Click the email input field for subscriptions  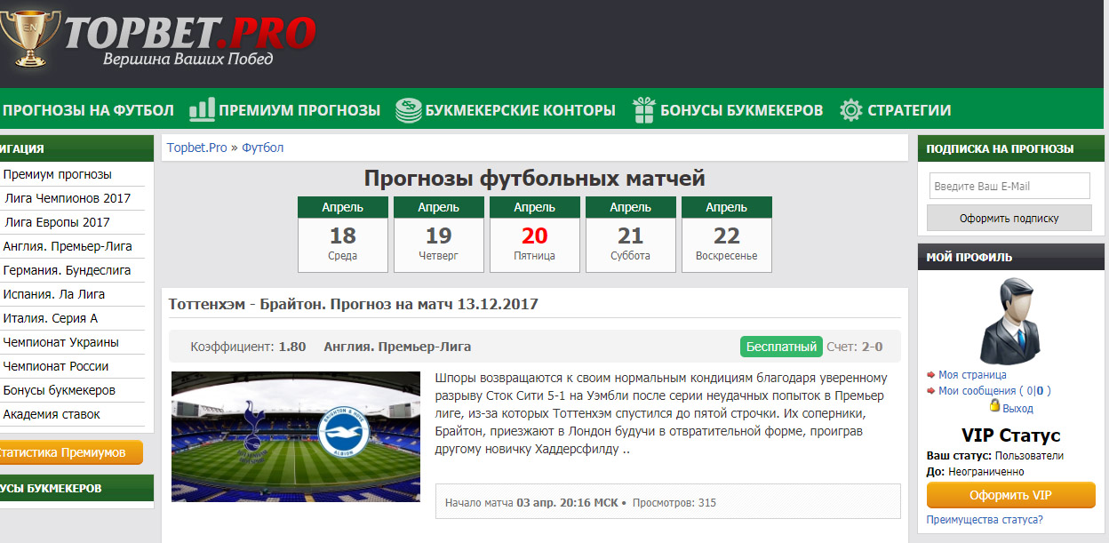click(x=1009, y=186)
